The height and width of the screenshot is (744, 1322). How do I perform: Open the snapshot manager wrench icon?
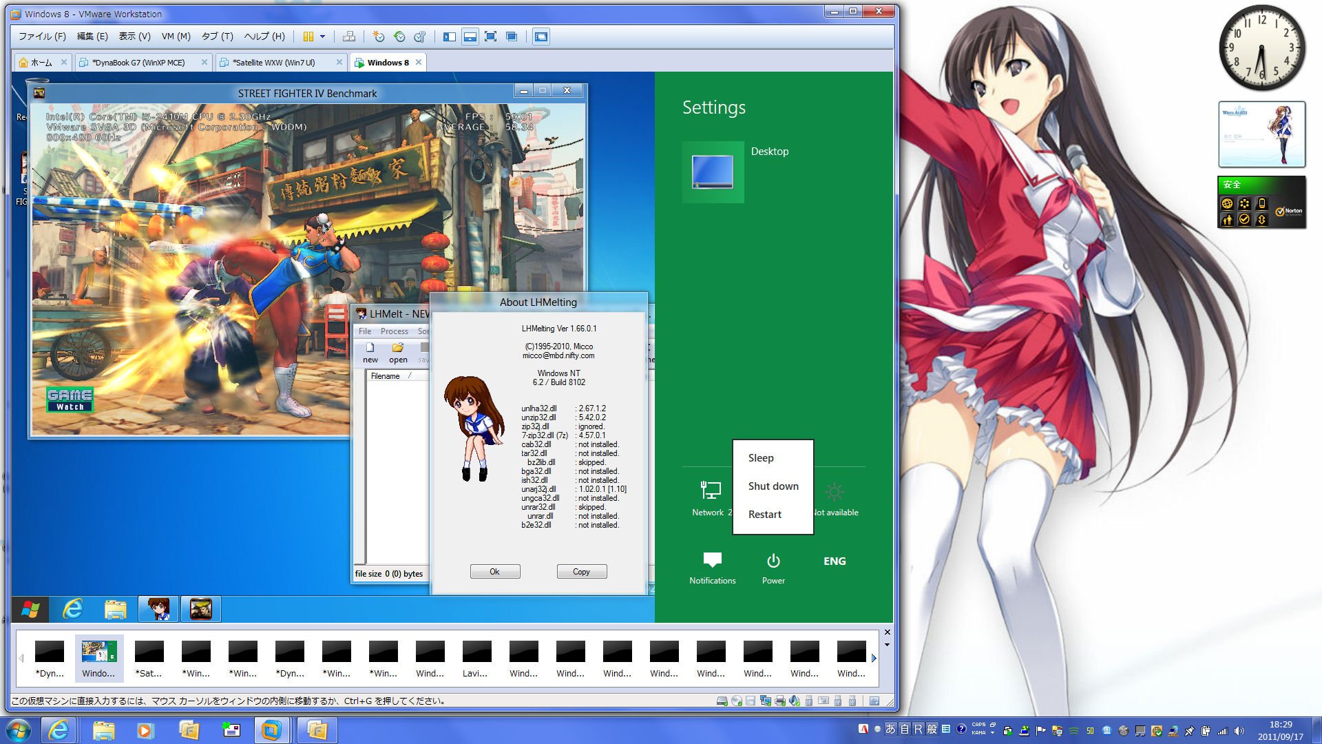click(420, 37)
